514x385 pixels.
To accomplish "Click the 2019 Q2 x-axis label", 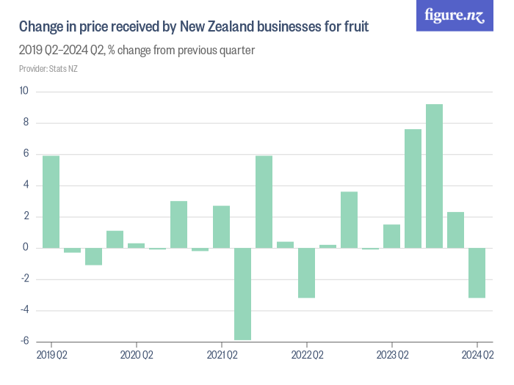I will 51,356.
